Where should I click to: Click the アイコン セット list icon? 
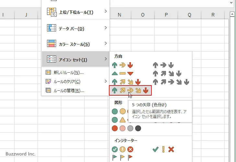pyautogui.click(x=52, y=59)
